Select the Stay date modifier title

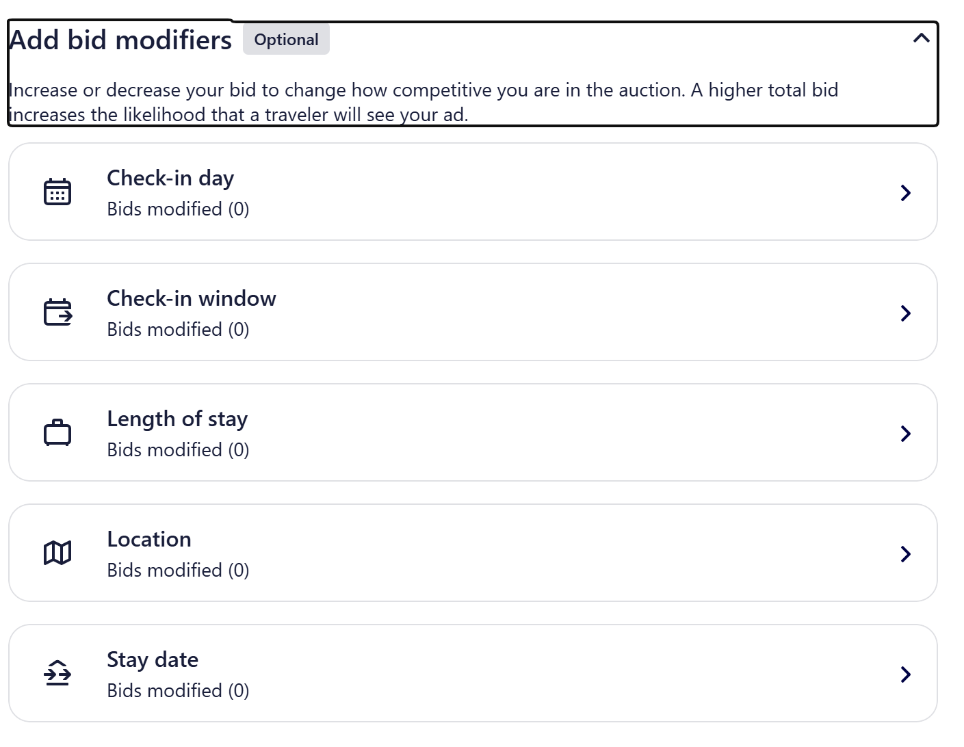tap(153, 659)
